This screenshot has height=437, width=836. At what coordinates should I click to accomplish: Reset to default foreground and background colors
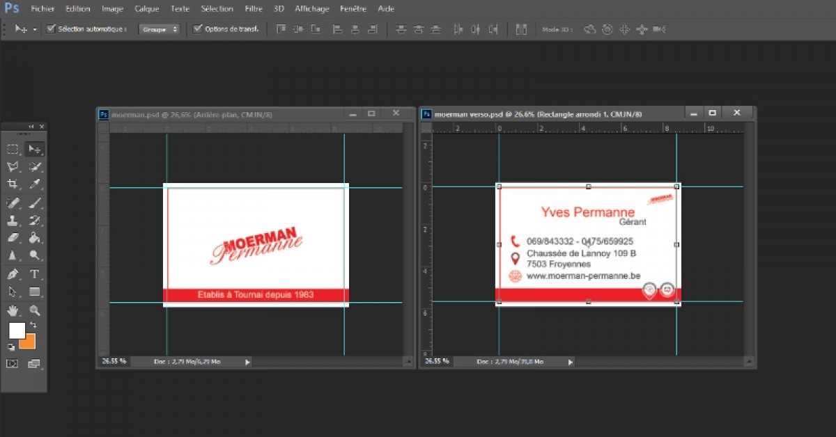11,346
